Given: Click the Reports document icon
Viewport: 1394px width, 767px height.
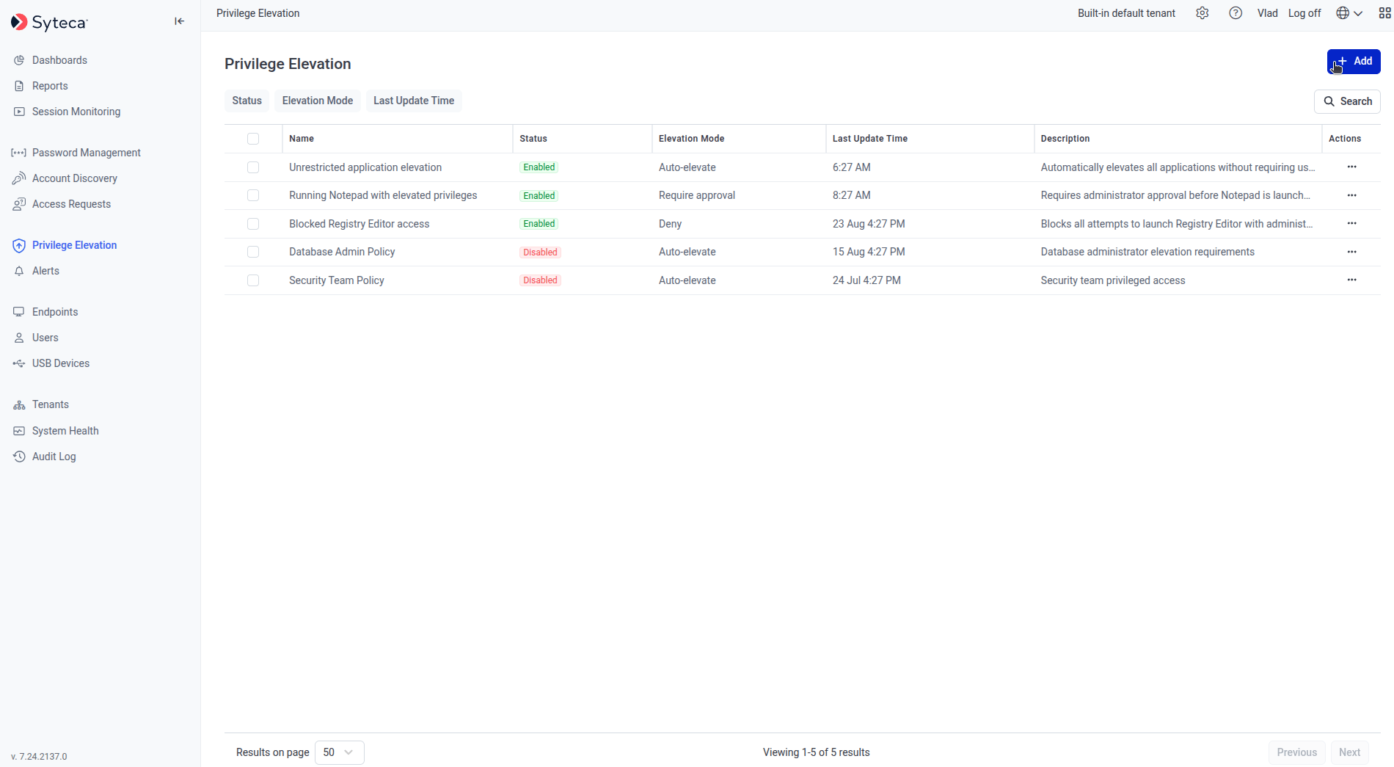Looking at the screenshot, I should (x=19, y=86).
